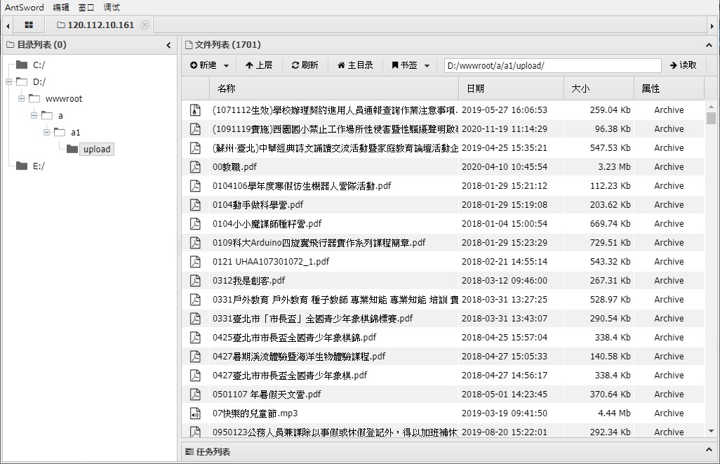Viewport: 720px width, 464px height.
Task: Switch to the 120.112.10.161 tab
Action: [96, 25]
